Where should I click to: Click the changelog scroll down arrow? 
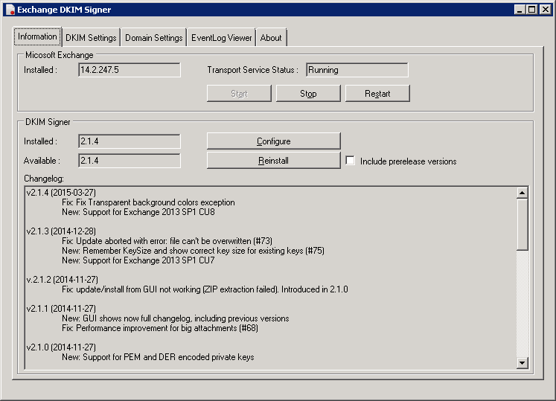522,362
